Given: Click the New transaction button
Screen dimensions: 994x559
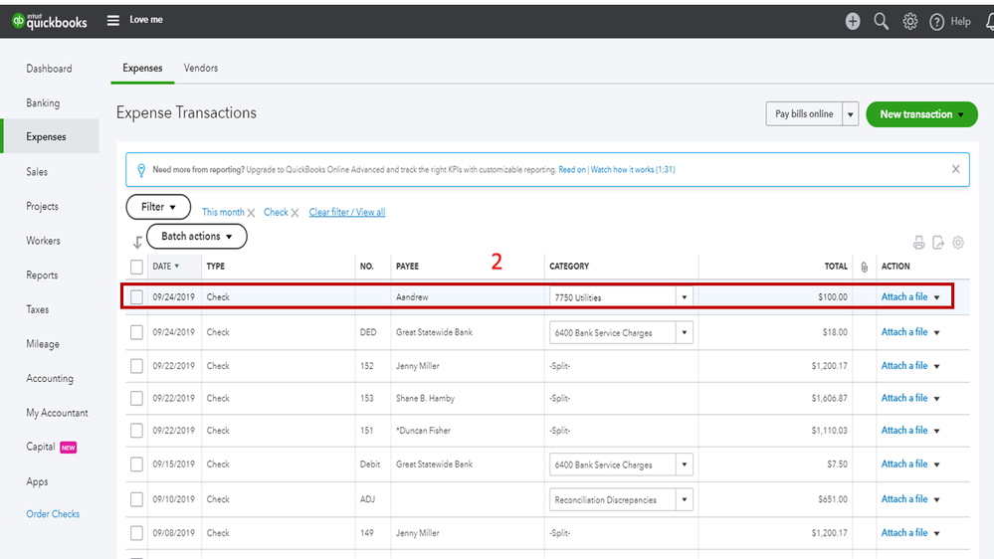Looking at the screenshot, I should coord(921,114).
